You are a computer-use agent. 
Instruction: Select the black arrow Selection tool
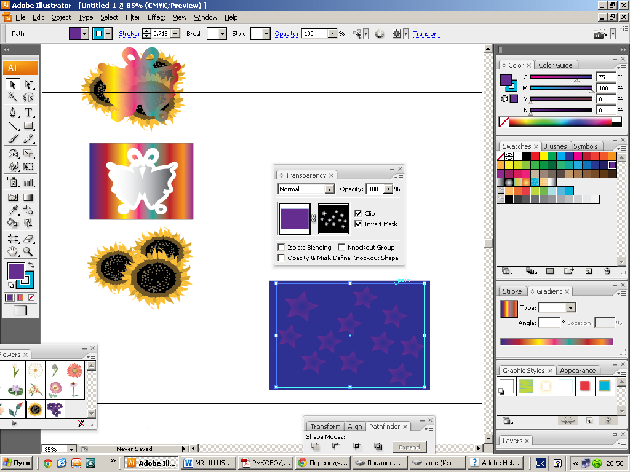point(13,84)
